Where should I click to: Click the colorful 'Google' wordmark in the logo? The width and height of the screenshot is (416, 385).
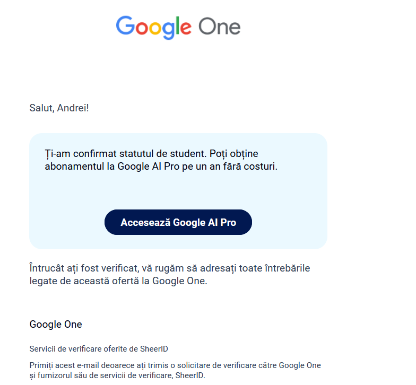pyautogui.click(x=154, y=28)
